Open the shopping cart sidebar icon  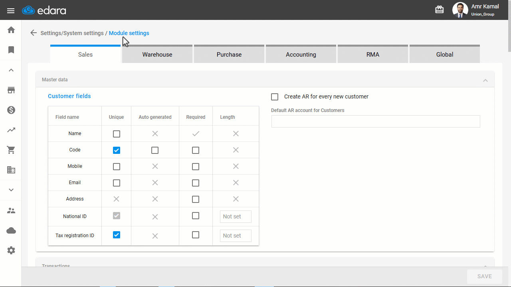[x=11, y=150]
